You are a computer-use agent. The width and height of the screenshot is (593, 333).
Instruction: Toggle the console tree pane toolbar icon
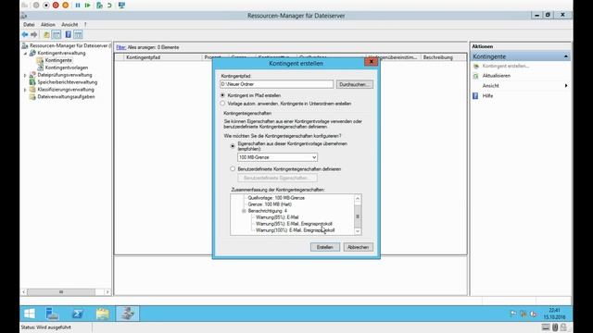pos(56,35)
